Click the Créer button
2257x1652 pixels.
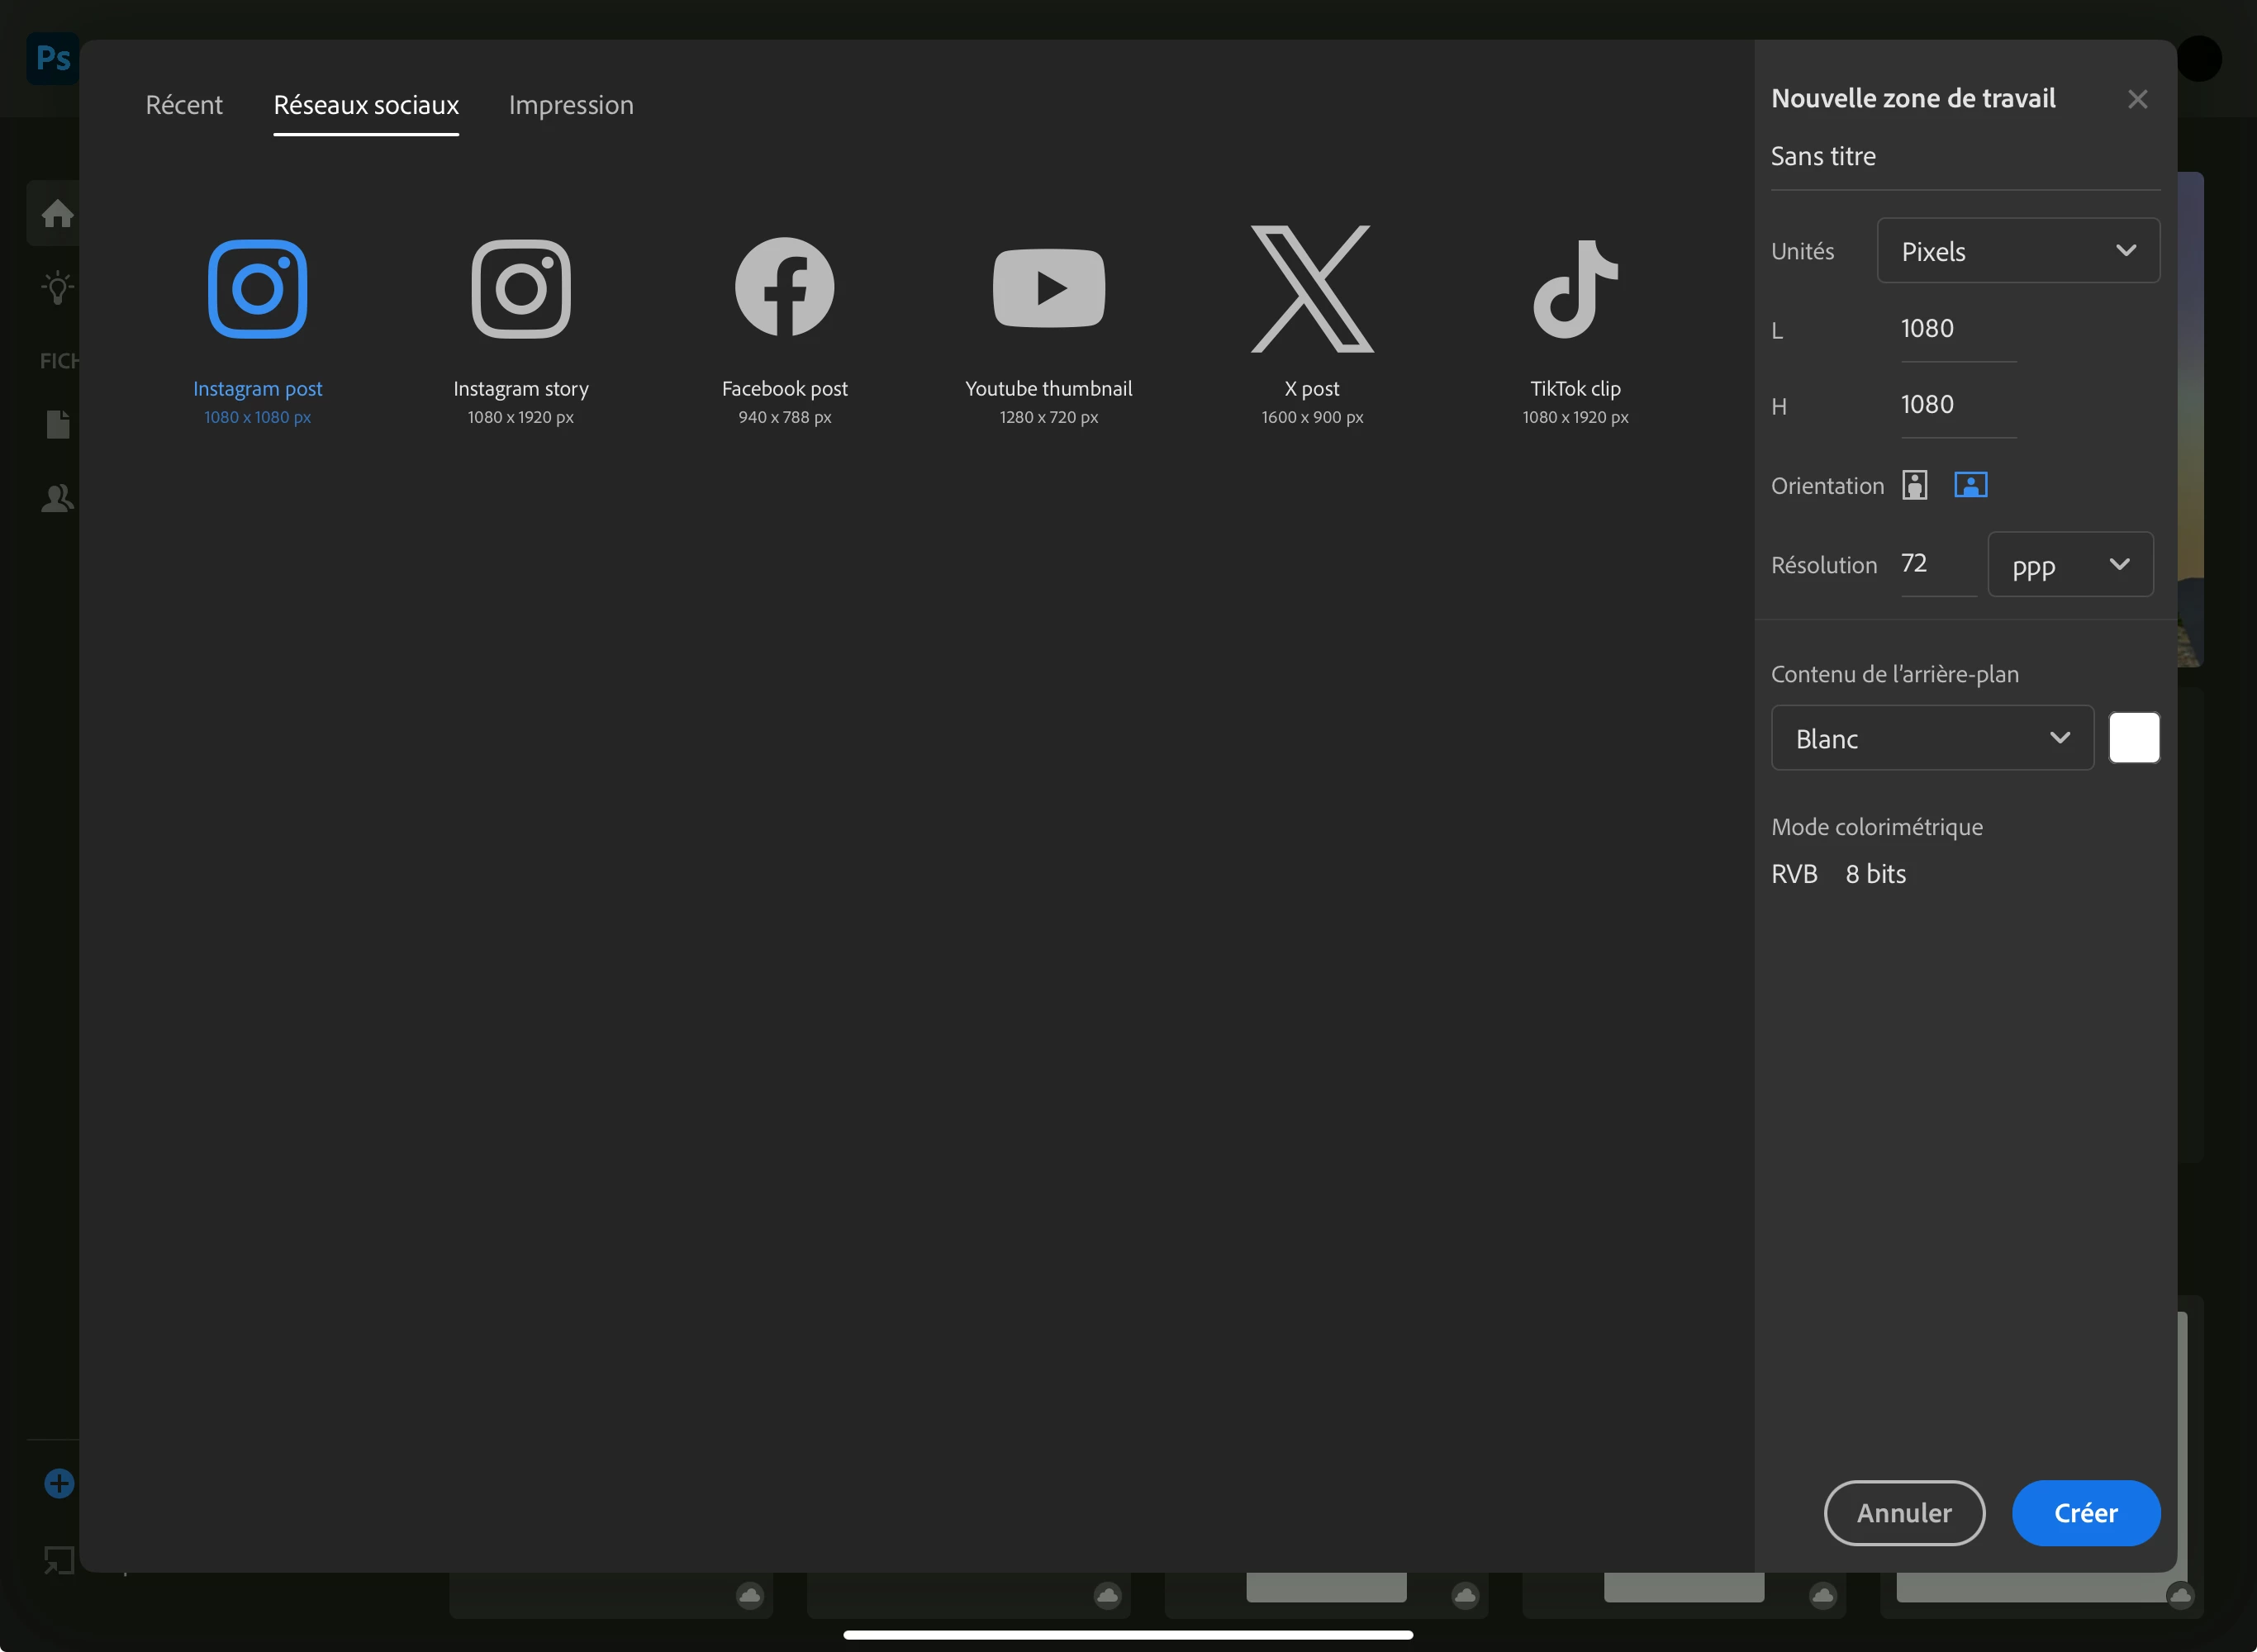[2085, 1513]
